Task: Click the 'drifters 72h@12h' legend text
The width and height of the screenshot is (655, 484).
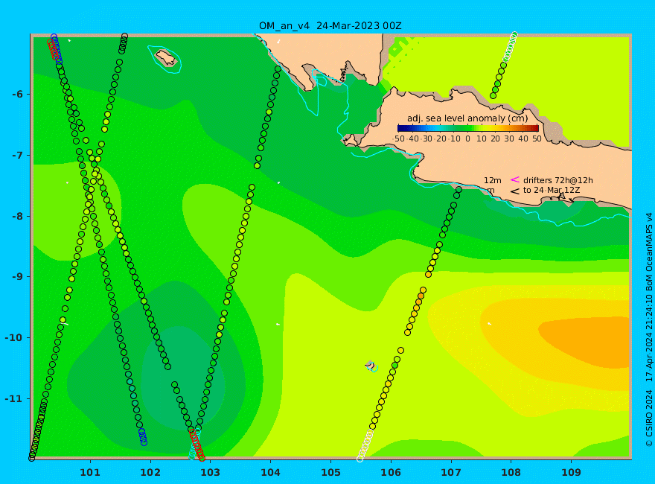Action: click(x=558, y=180)
